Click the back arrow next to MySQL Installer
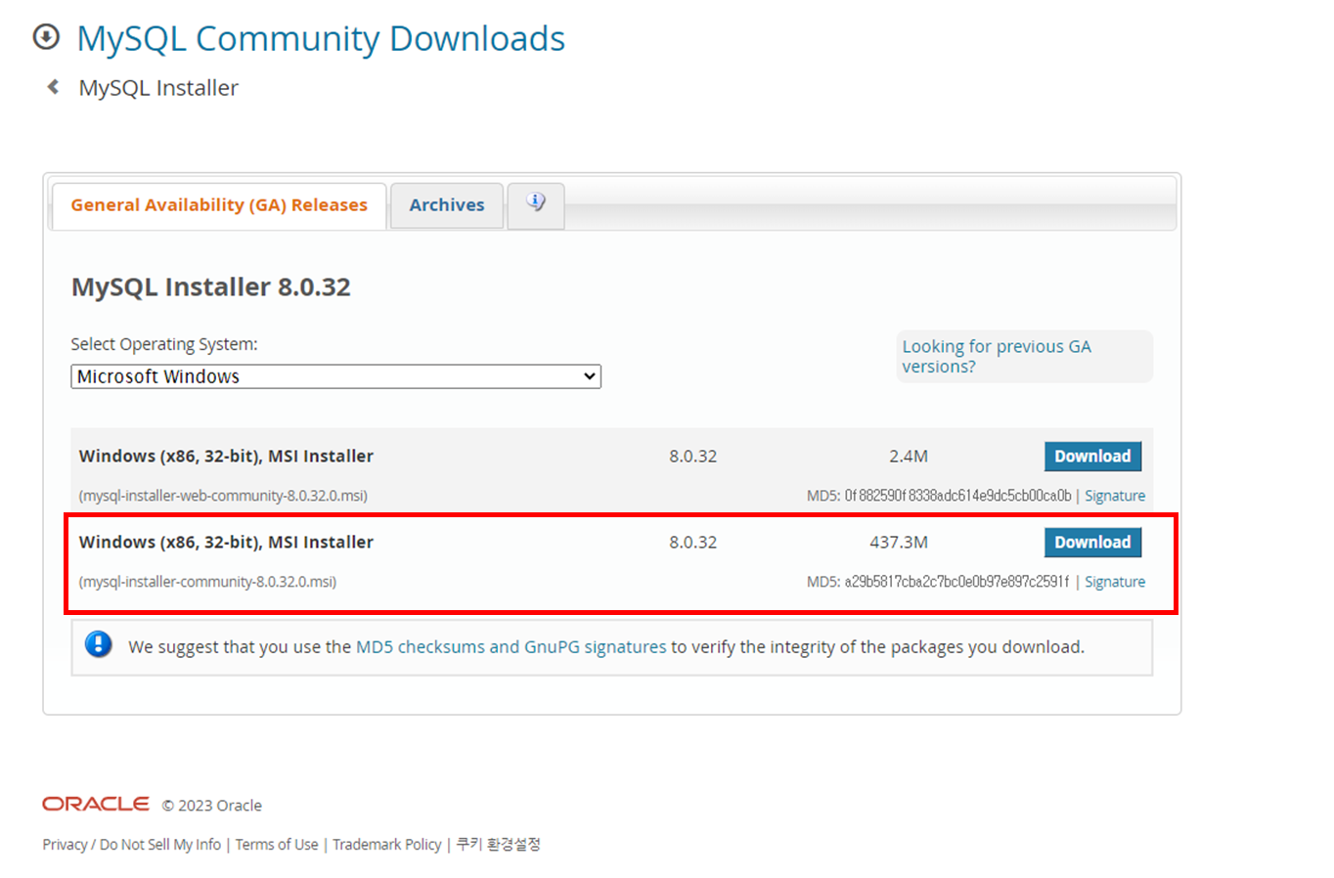 (x=54, y=87)
